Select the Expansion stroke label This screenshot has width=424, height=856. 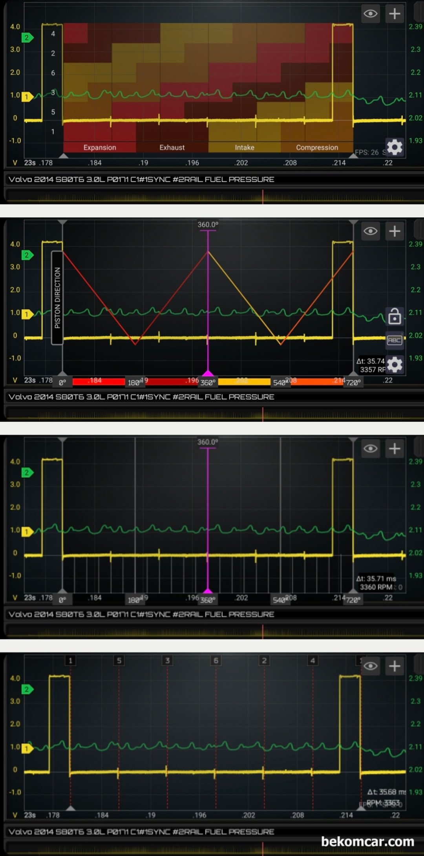tap(100, 147)
